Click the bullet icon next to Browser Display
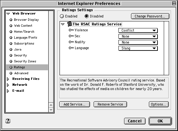 pyautogui.click(x=11, y=20)
